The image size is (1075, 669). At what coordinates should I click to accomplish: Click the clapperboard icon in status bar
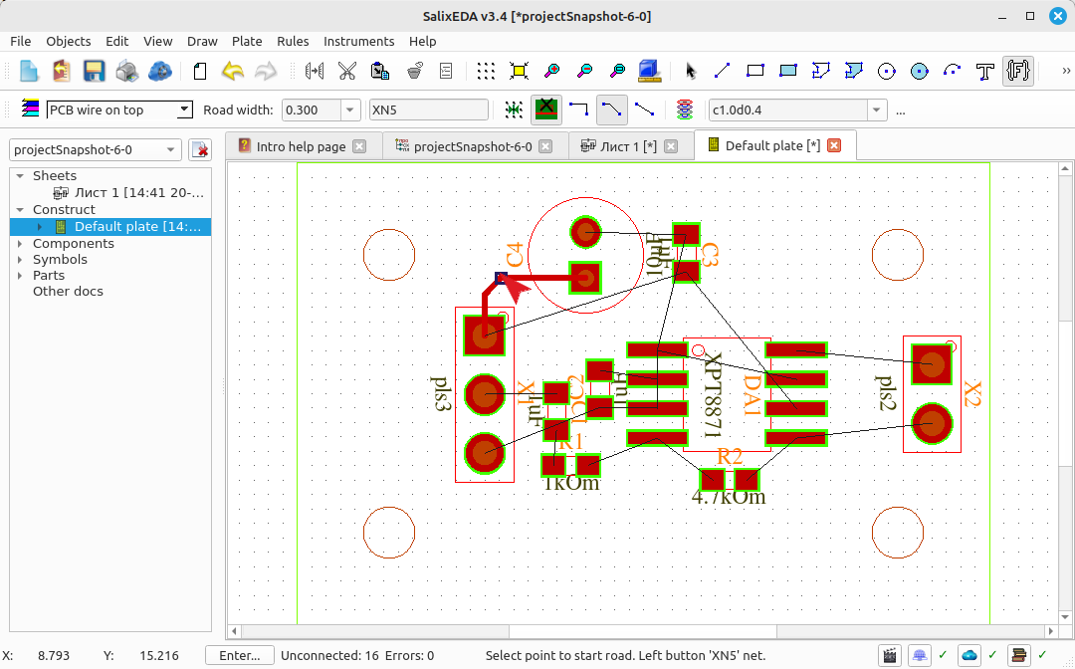[x=890, y=656]
